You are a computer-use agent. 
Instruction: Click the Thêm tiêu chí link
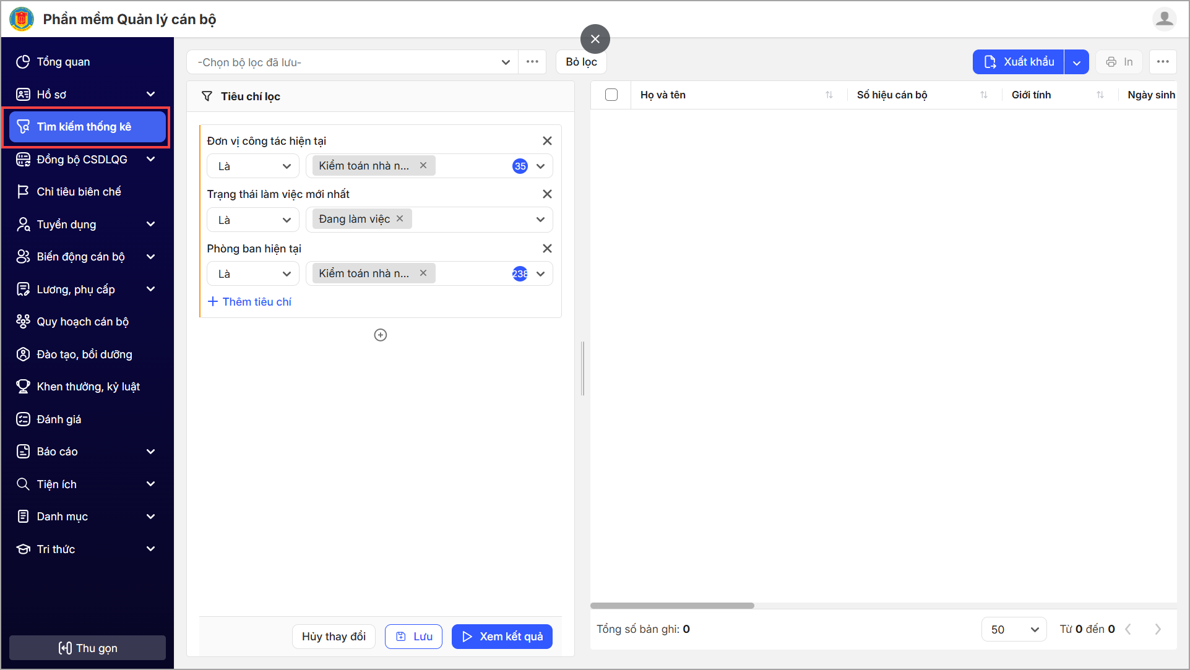tap(250, 302)
